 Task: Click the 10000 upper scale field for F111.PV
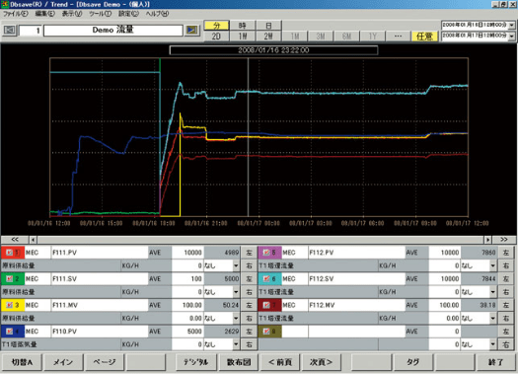(x=187, y=253)
